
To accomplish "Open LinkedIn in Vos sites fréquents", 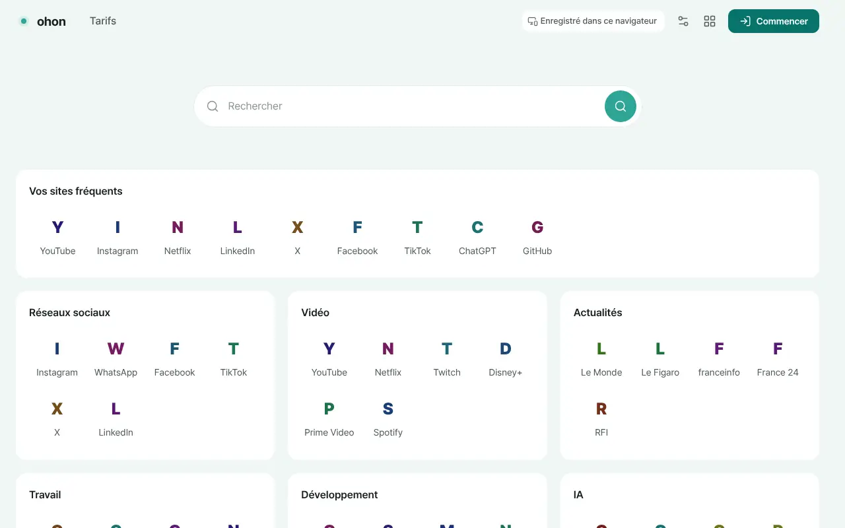I will (238, 238).
